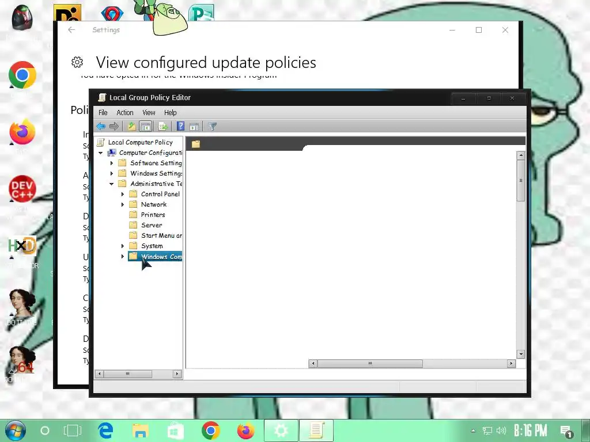This screenshot has height=442, width=590.
Task: Collapse the Administrative Templates node arrow
Action: point(111,184)
